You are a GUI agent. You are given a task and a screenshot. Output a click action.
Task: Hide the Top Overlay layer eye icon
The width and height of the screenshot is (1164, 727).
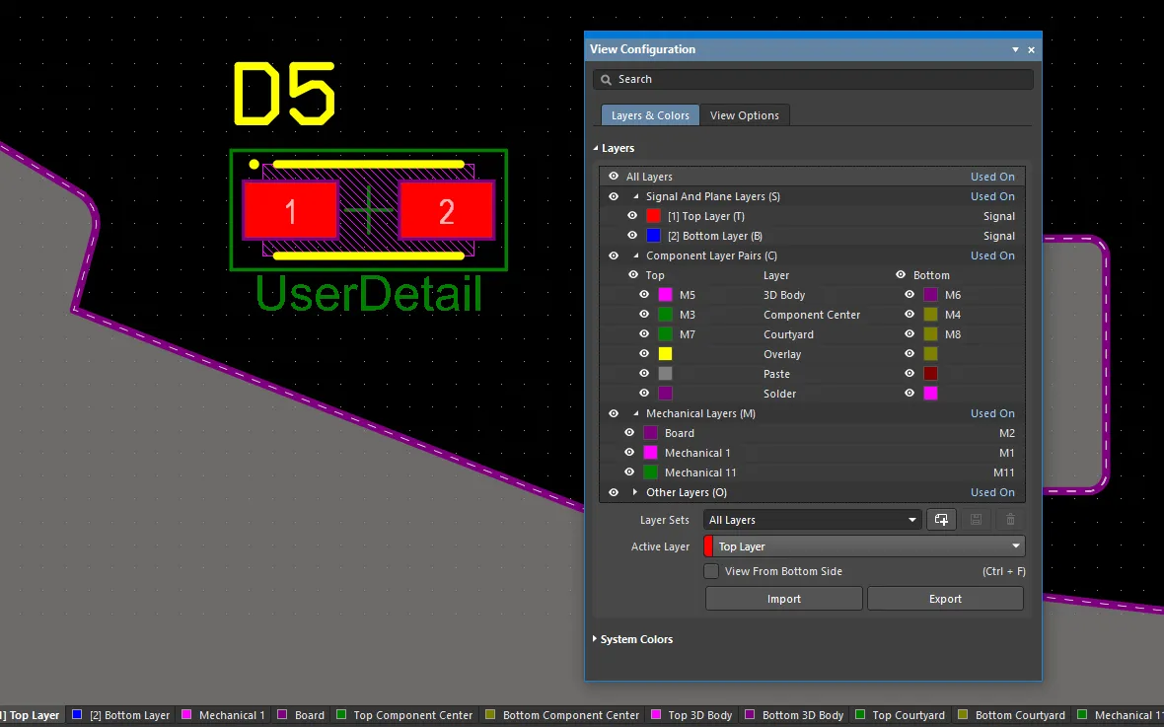[644, 354]
